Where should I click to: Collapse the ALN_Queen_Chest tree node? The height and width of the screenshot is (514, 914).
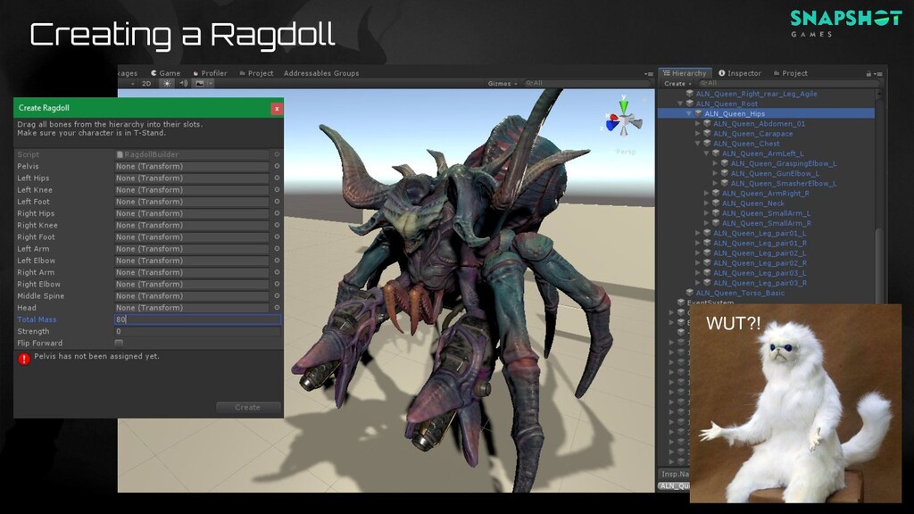[698, 144]
